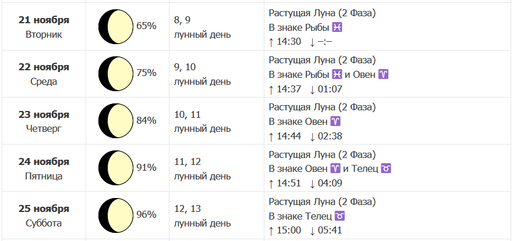513x241 pixels.
Task: Click the Aries symbol in the Friday row
Action: point(335,168)
